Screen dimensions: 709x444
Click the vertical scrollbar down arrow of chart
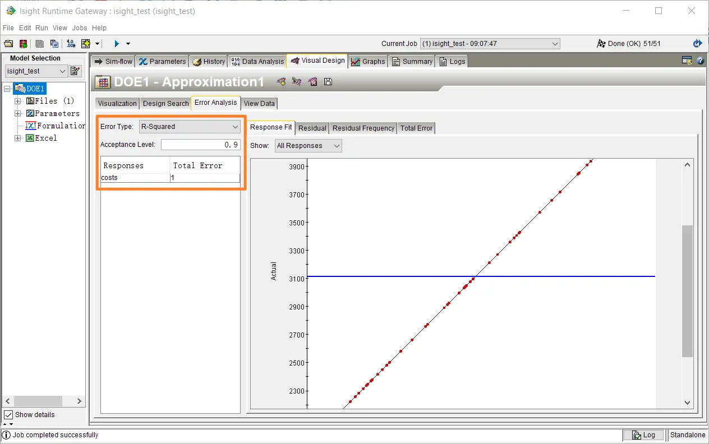688,403
